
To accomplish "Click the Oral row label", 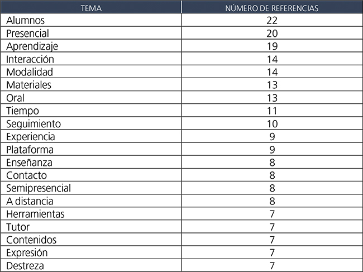I will coord(16,98).
